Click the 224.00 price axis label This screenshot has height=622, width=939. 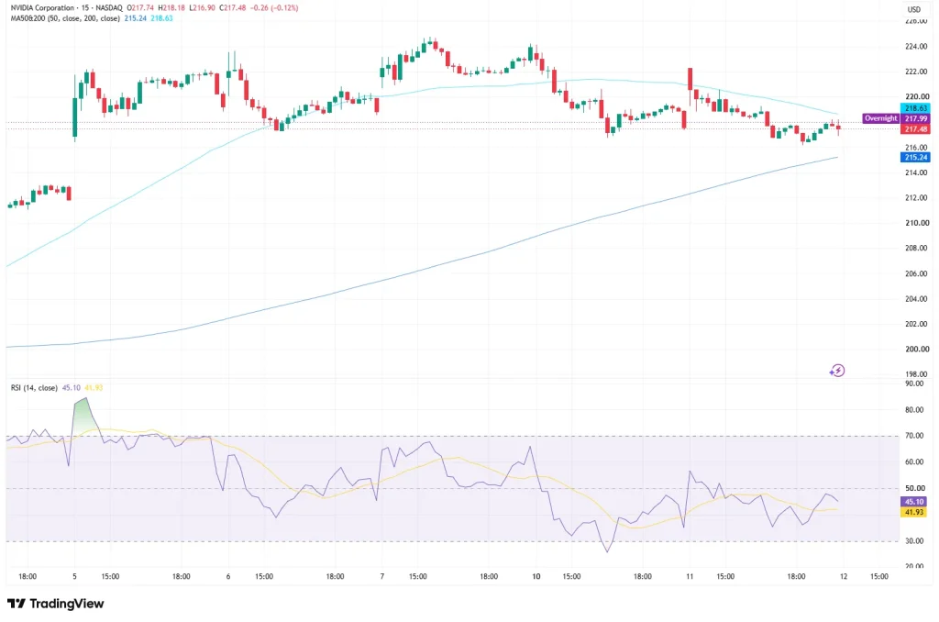917,47
